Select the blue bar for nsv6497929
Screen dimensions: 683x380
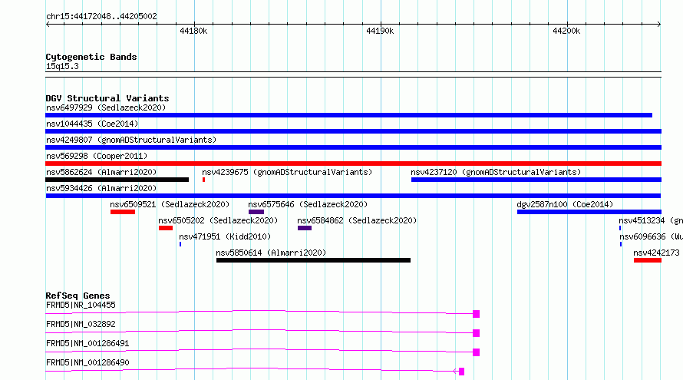[x=349, y=115]
